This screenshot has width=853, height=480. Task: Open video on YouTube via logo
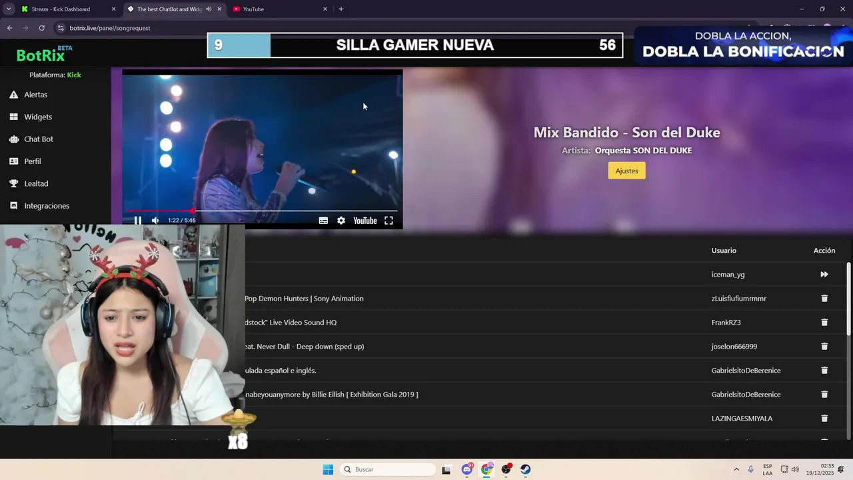pos(365,221)
